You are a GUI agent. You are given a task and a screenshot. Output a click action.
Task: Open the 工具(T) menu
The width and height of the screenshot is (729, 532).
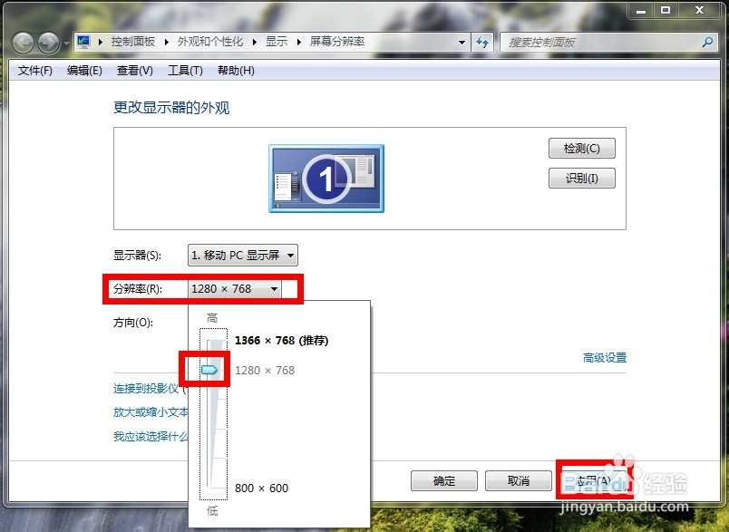click(x=185, y=70)
